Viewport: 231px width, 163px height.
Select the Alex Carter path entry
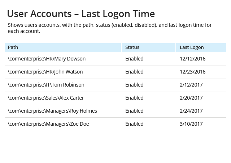pos(46,98)
